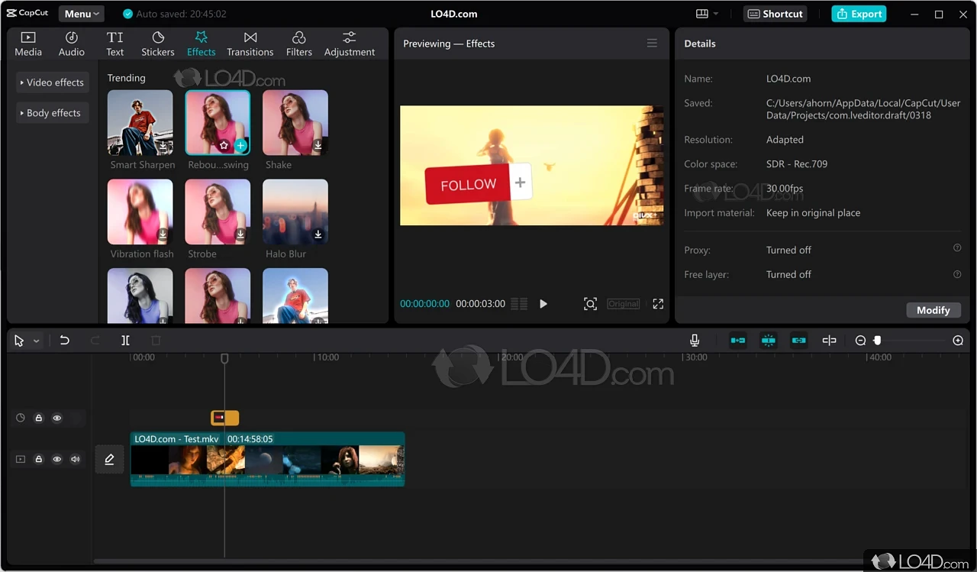This screenshot has height=572, width=977.
Task: Select the Halo Blur effect thumbnail
Action: point(295,212)
